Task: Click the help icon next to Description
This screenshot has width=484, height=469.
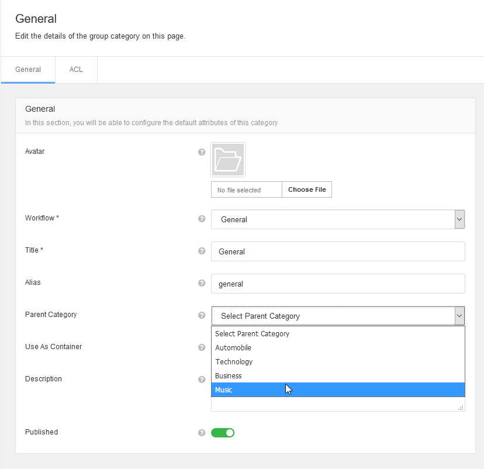Action: 202,380
